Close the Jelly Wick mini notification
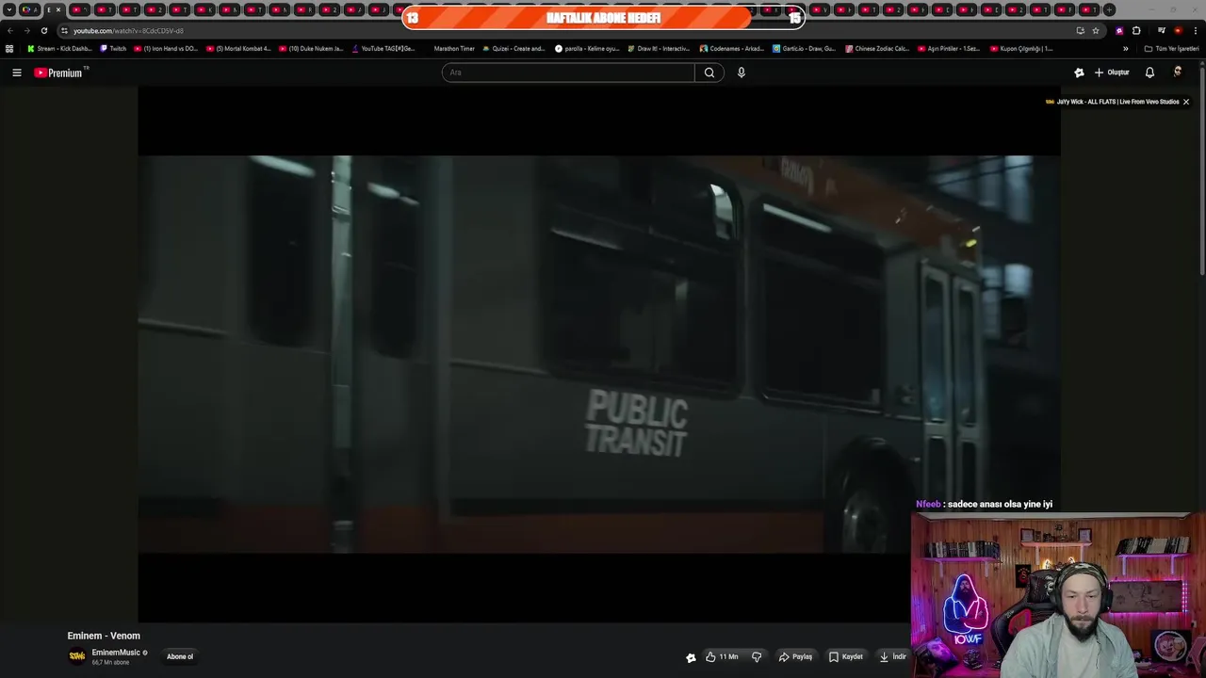Image resolution: width=1206 pixels, height=678 pixels. pos(1186,102)
